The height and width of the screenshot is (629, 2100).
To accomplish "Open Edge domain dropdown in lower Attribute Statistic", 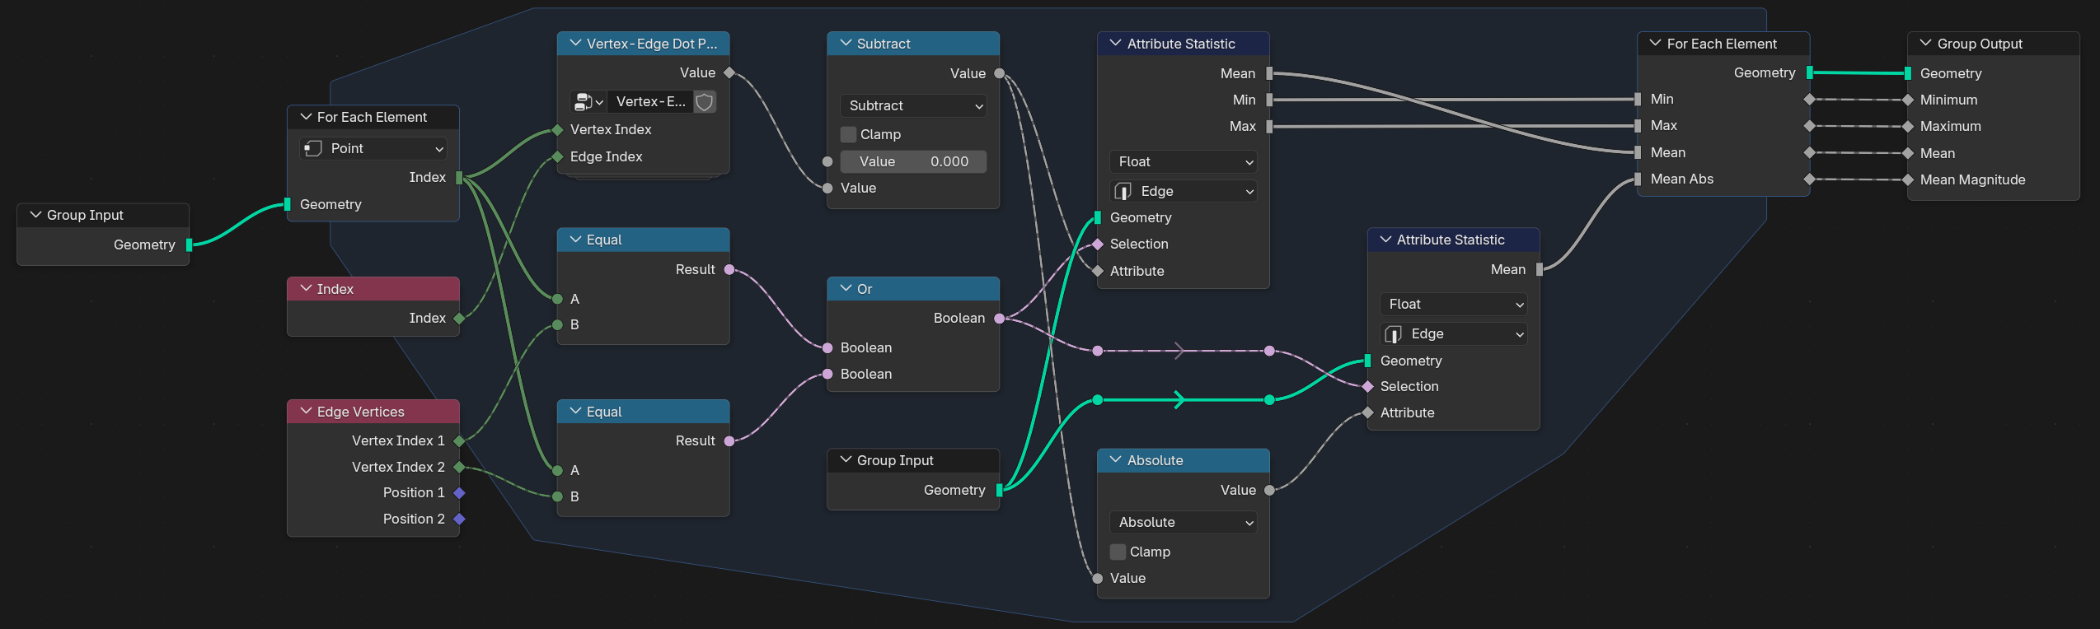I will click(x=1454, y=334).
